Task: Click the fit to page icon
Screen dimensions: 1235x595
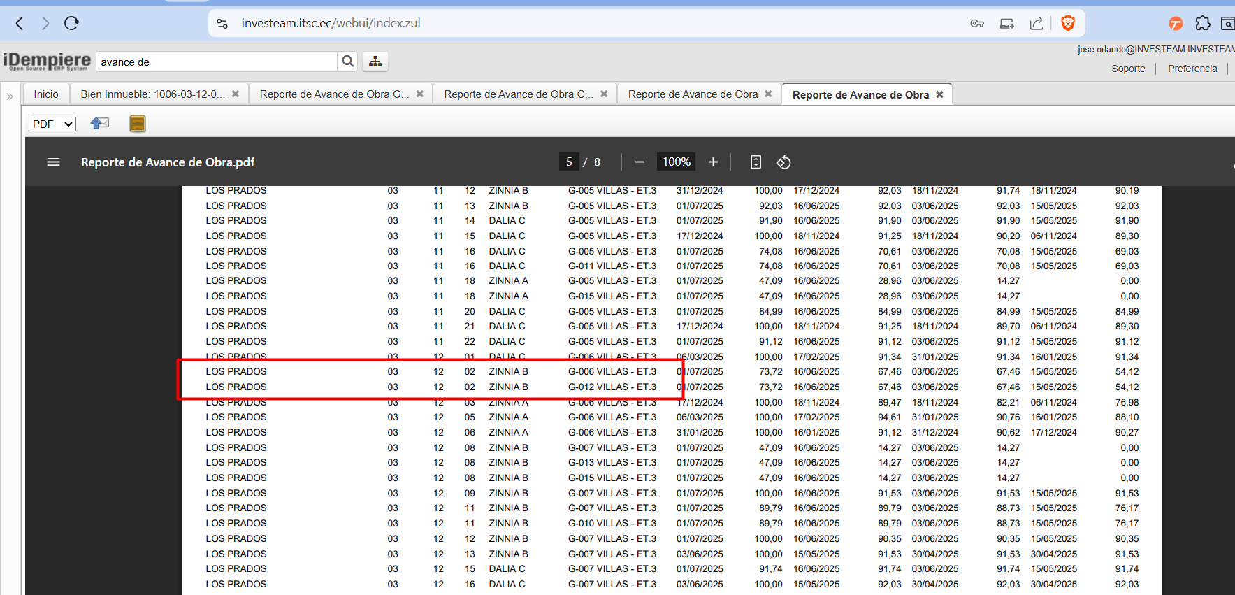Action: point(756,162)
